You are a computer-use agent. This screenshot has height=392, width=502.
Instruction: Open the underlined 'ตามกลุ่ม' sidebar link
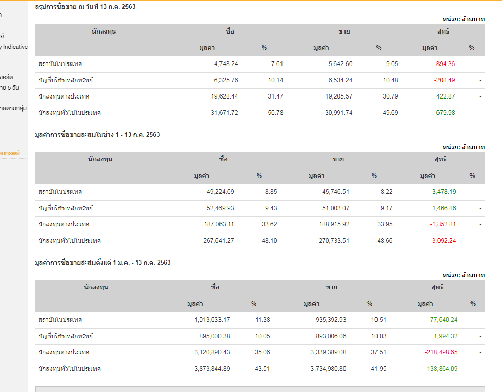click(x=14, y=108)
